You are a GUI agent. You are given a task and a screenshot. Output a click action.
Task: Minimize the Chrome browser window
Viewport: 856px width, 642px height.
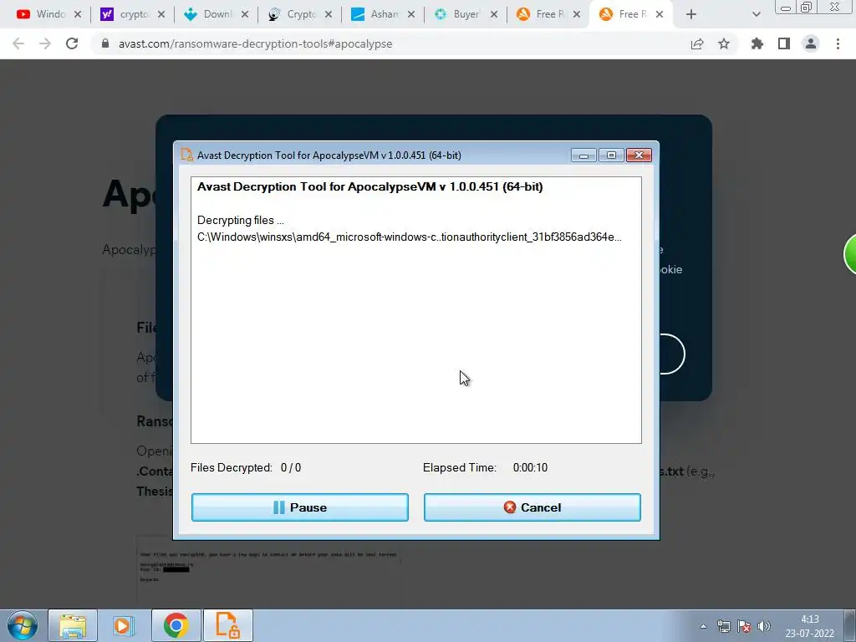click(786, 7)
